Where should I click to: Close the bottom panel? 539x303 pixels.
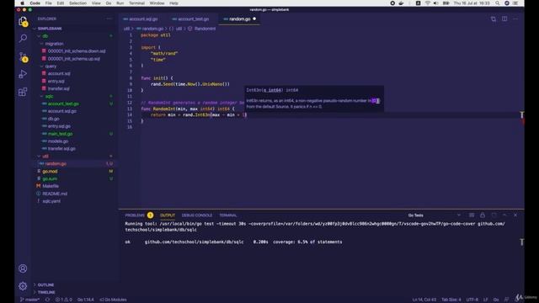click(515, 215)
